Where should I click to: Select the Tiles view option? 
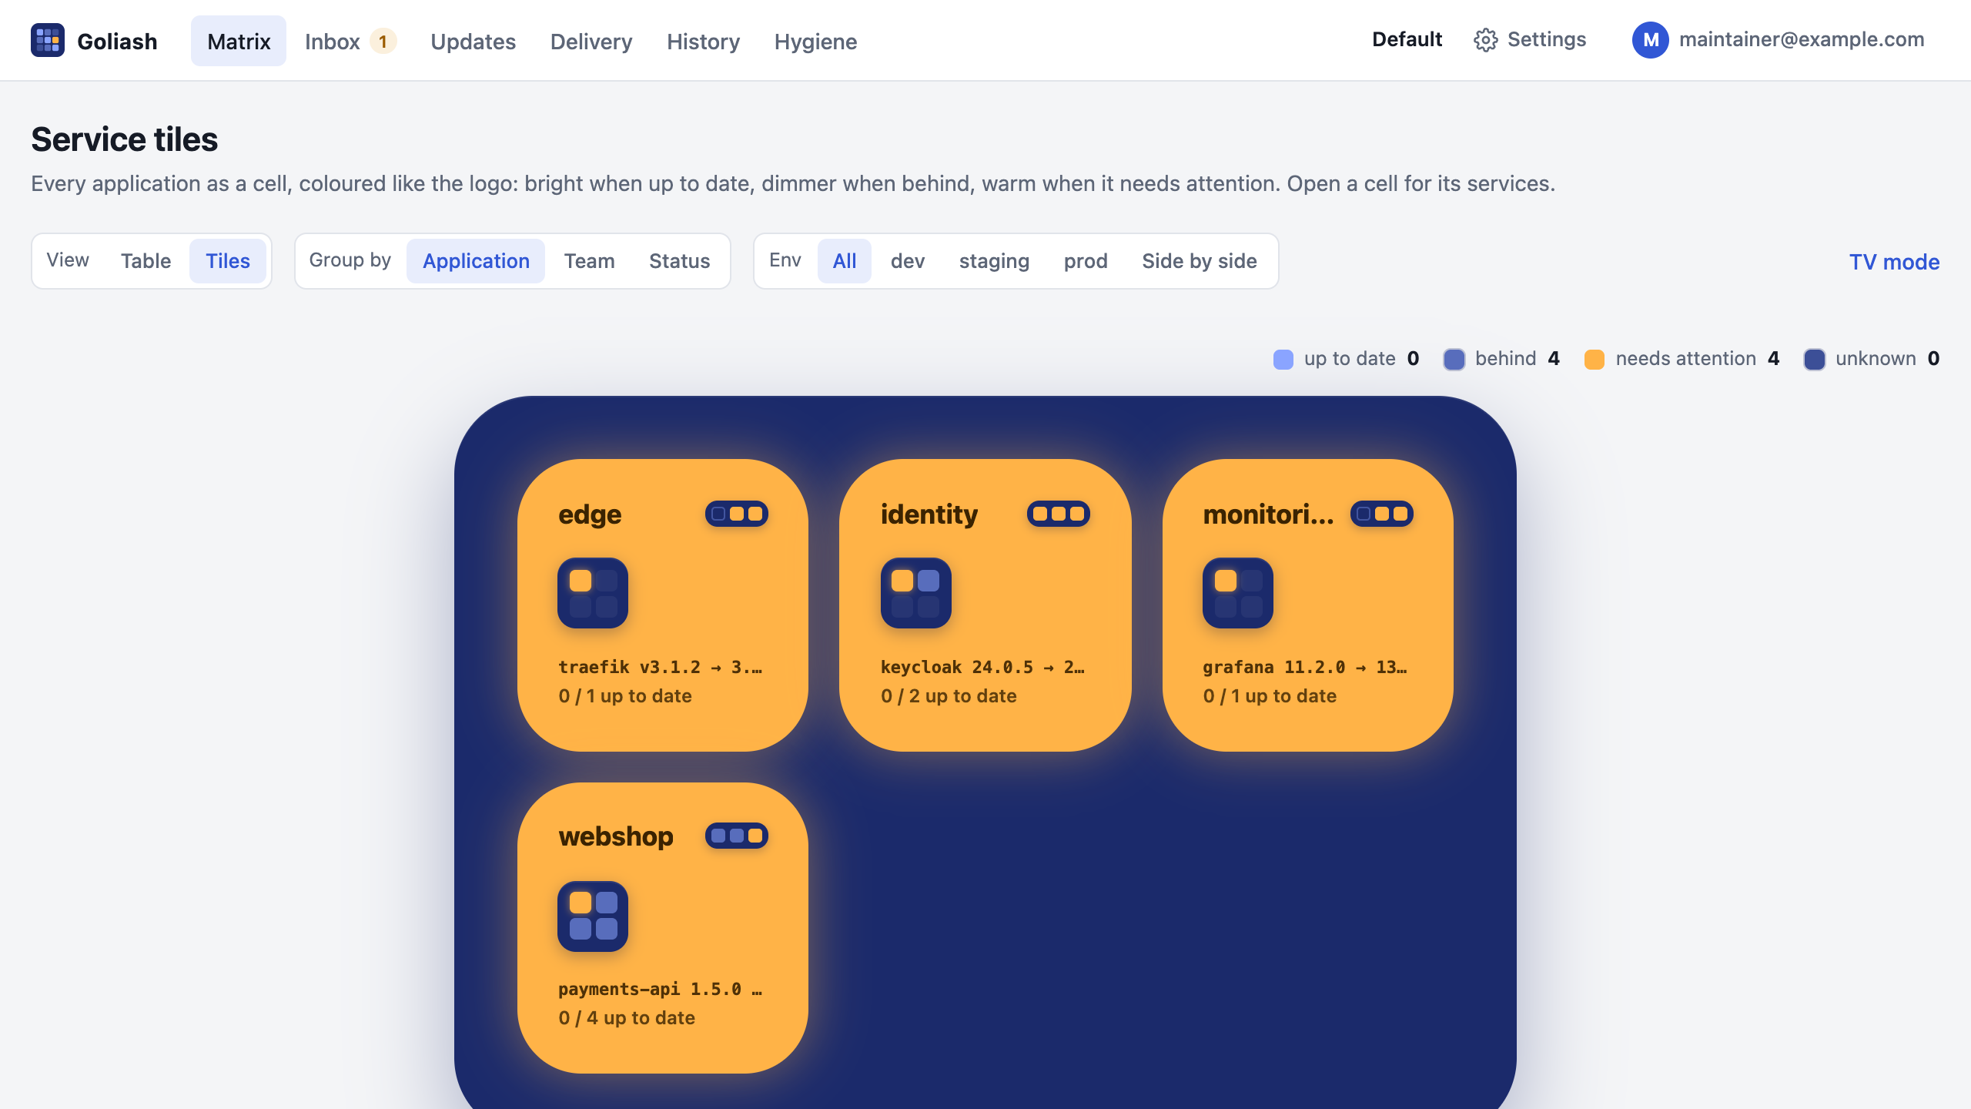tap(228, 261)
